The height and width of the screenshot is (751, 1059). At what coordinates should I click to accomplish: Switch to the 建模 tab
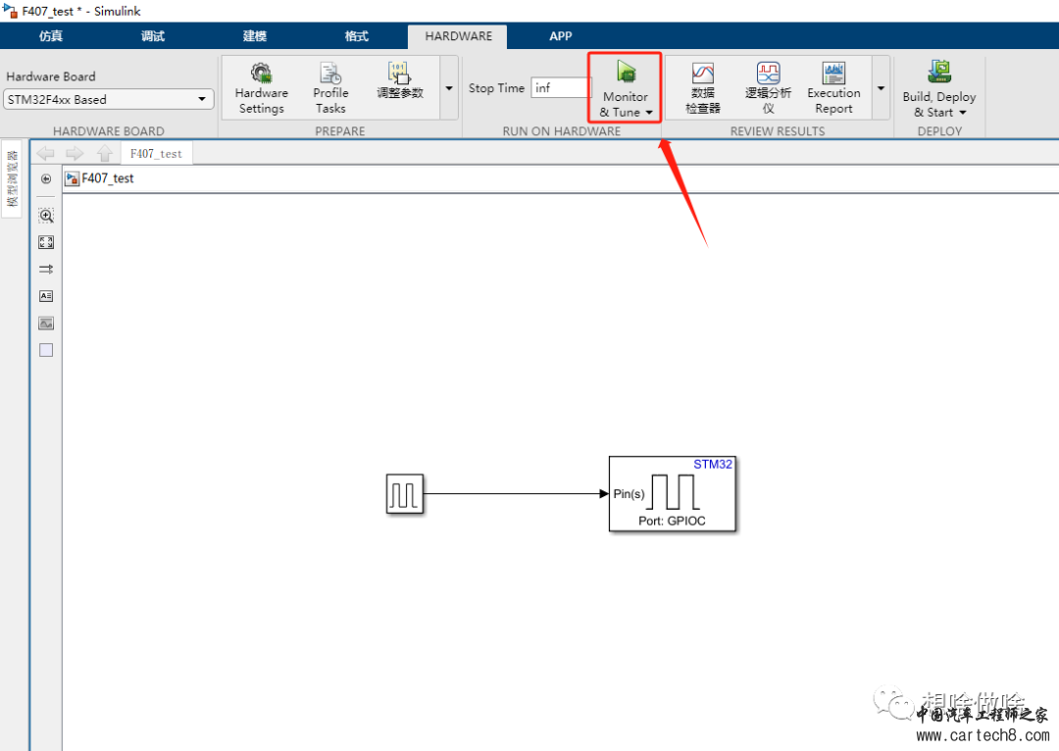pos(255,36)
